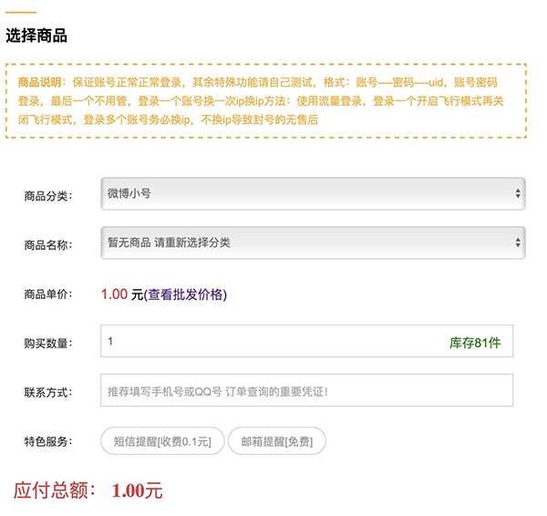Click the orange line above 选择商品

pyautogui.click(x=21, y=13)
